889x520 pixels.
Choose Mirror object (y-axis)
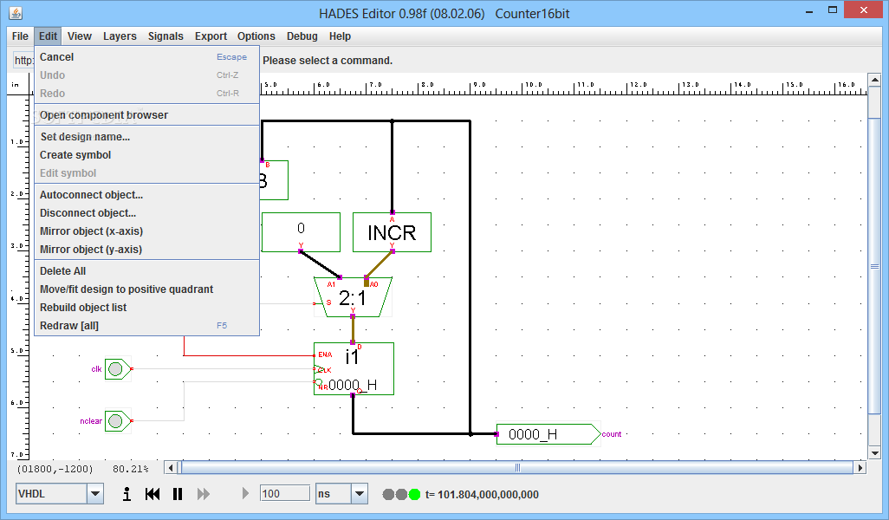(146, 250)
